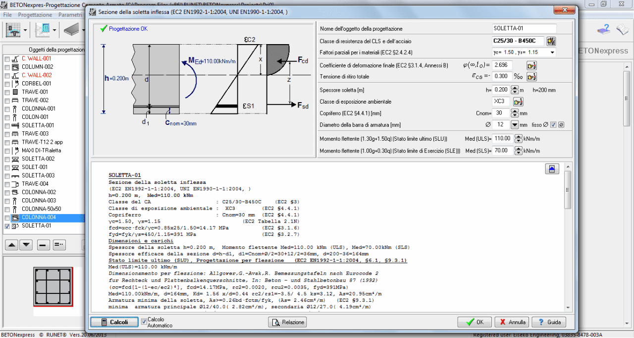Click the CORBEL-001 object icon
Screen dimensions: 634x338
click(15, 84)
